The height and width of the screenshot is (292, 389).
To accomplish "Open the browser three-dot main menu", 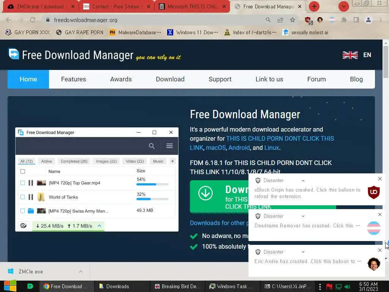I will point(381,20).
